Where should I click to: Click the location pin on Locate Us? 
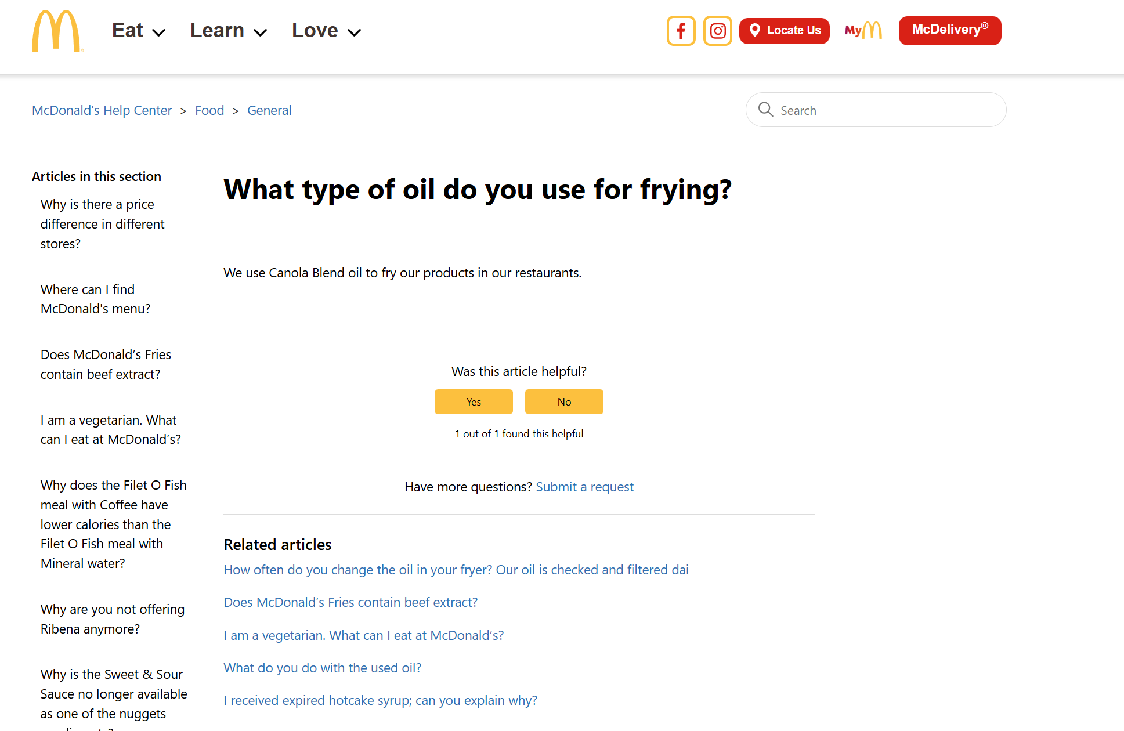[x=756, y=31]
